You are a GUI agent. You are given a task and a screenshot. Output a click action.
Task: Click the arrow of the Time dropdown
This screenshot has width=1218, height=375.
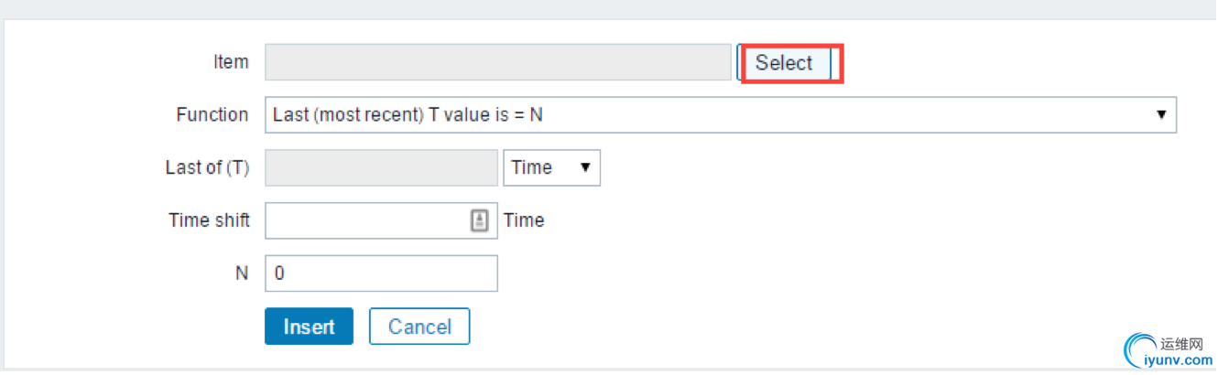click(585, 168)
